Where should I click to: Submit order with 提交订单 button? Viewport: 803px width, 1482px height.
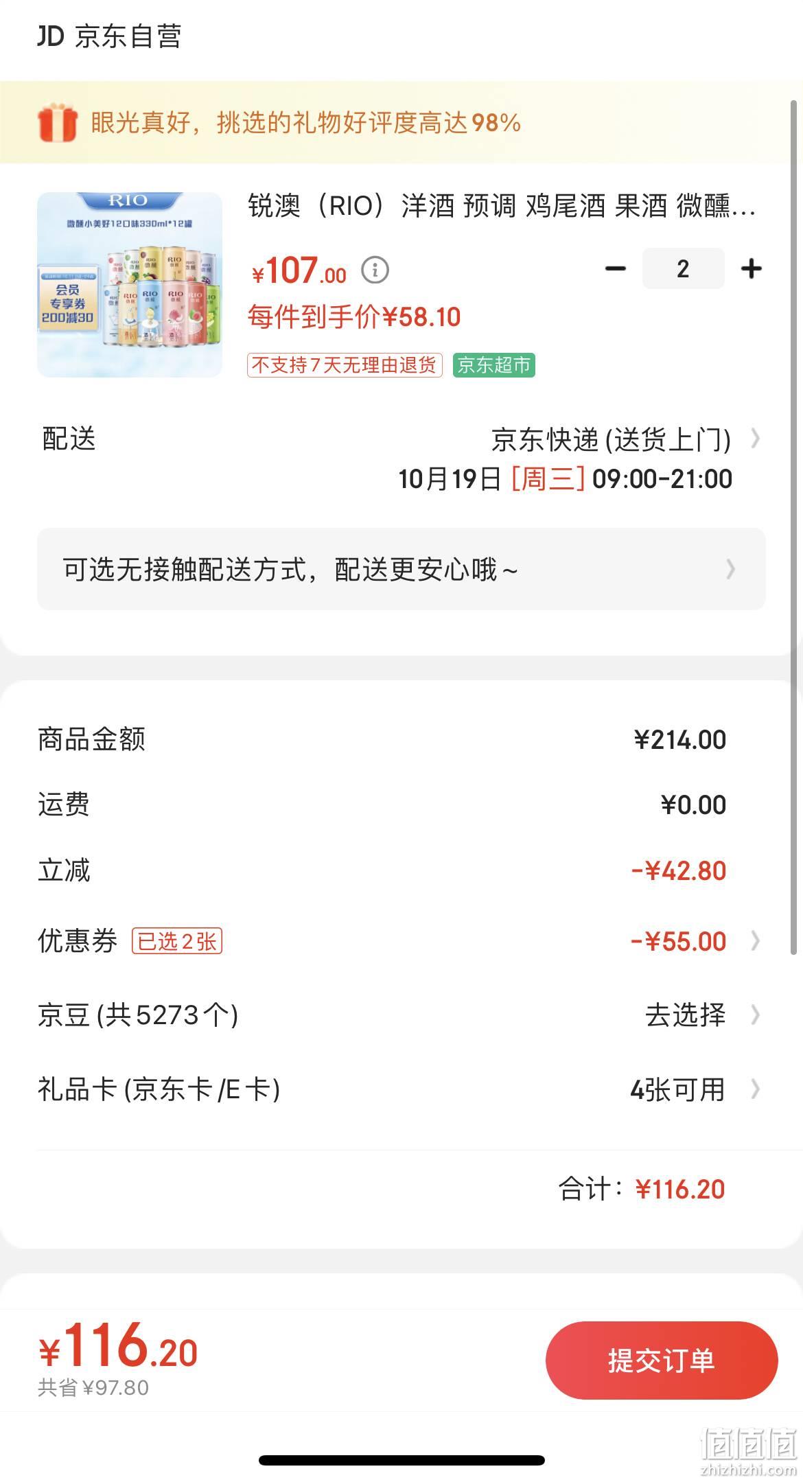tap(662, 1360)
